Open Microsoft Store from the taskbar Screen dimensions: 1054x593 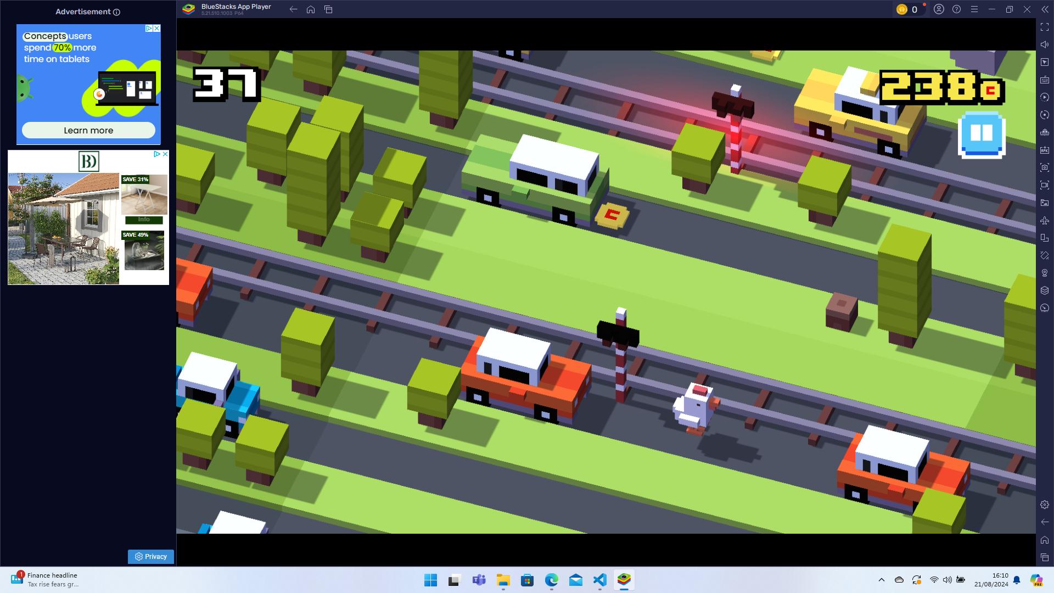pos(527,580)
